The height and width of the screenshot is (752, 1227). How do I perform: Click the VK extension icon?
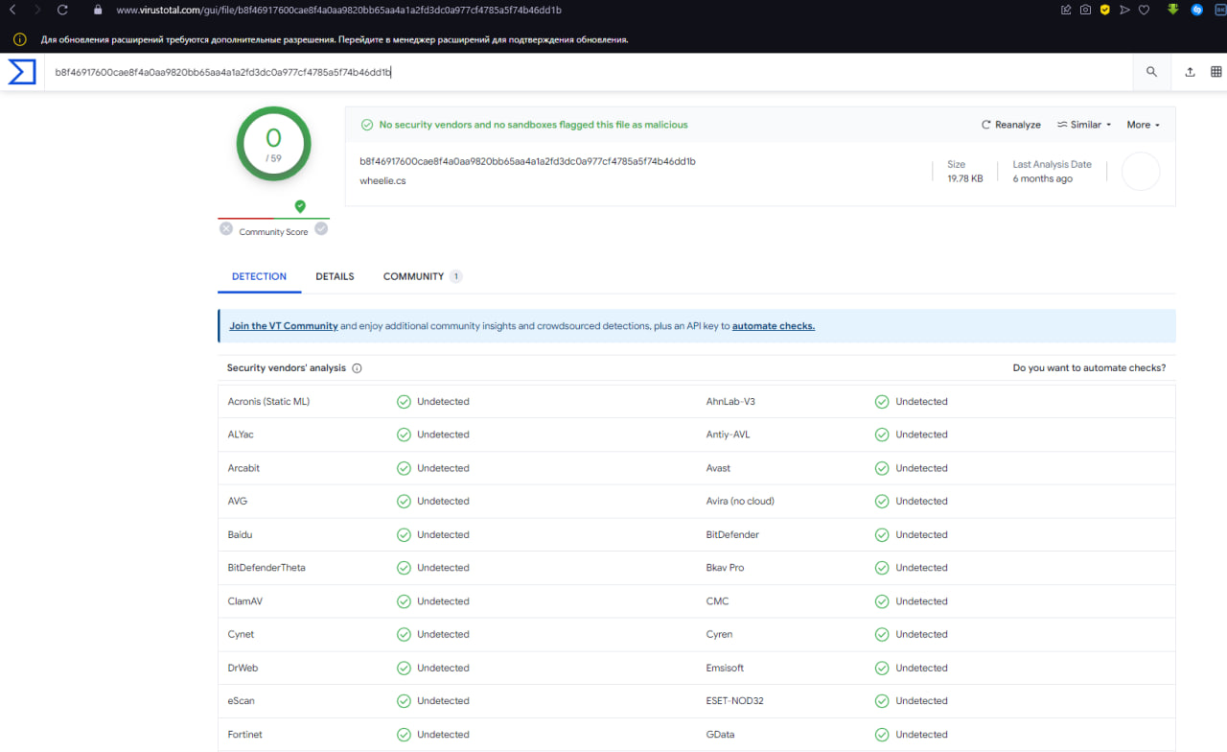1220,10
